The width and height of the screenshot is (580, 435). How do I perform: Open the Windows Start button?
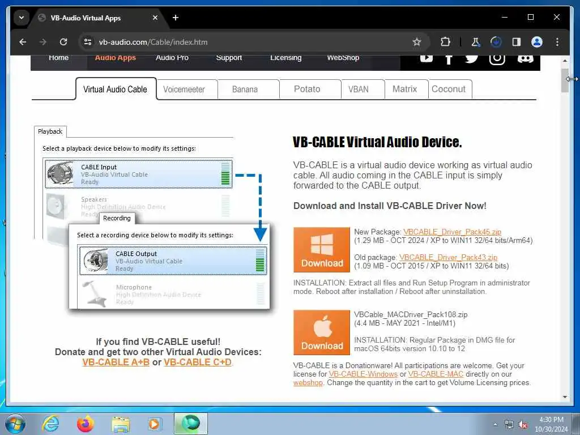click(x=15, y=424)
